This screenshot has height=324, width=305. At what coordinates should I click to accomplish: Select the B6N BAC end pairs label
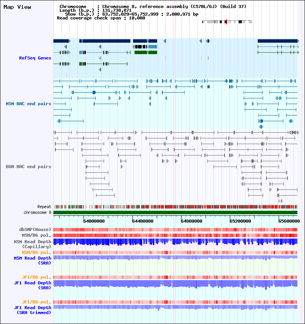coord(29,167)
